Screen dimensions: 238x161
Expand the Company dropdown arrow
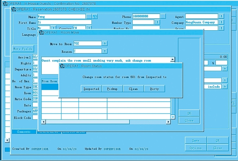[221, 22]
